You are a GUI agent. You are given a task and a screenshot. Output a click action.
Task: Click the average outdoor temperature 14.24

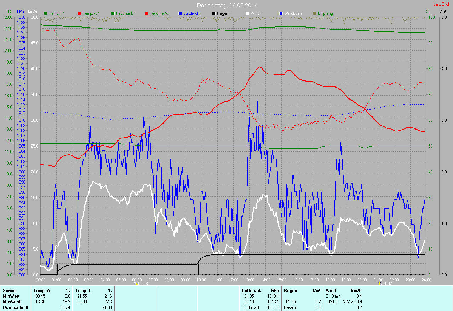[65, 307]
